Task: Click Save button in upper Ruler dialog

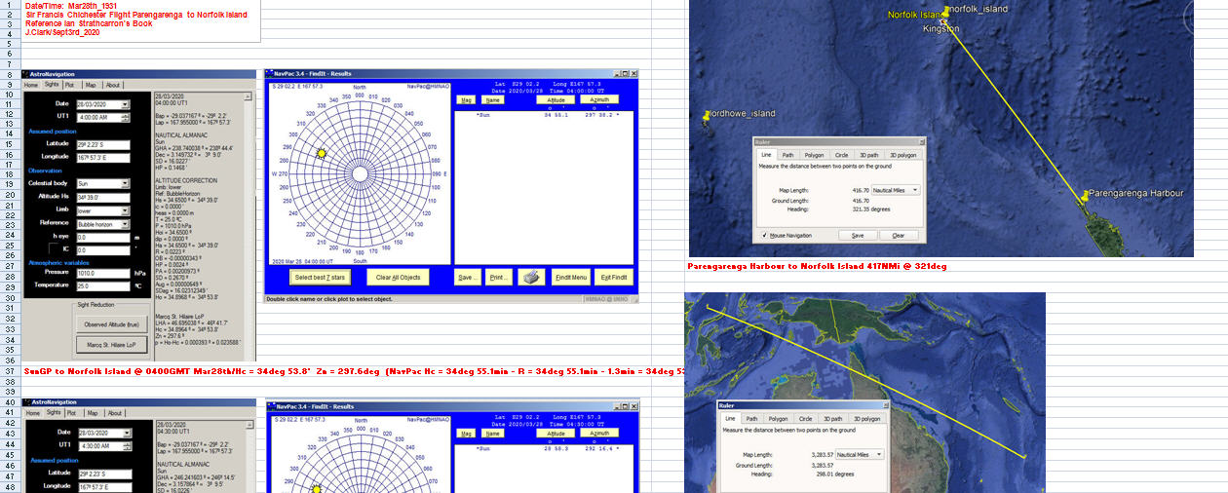Action: 858,235
